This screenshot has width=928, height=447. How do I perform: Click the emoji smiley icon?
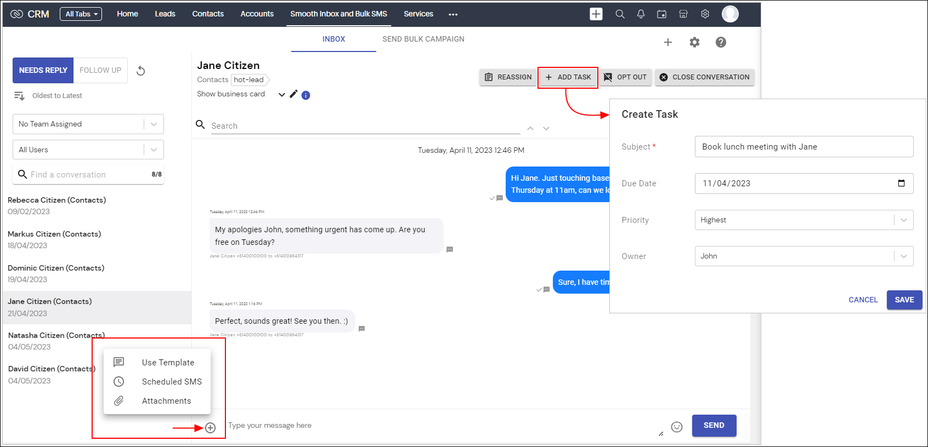(x=677, y=427)
